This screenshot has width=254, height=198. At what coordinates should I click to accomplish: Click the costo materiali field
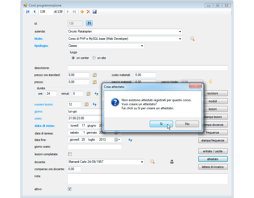coord(145,75)
